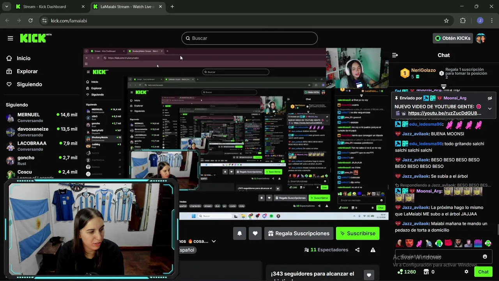
Task: Report the stream with the warning triangle icon
Action: (x=373, y=250)
